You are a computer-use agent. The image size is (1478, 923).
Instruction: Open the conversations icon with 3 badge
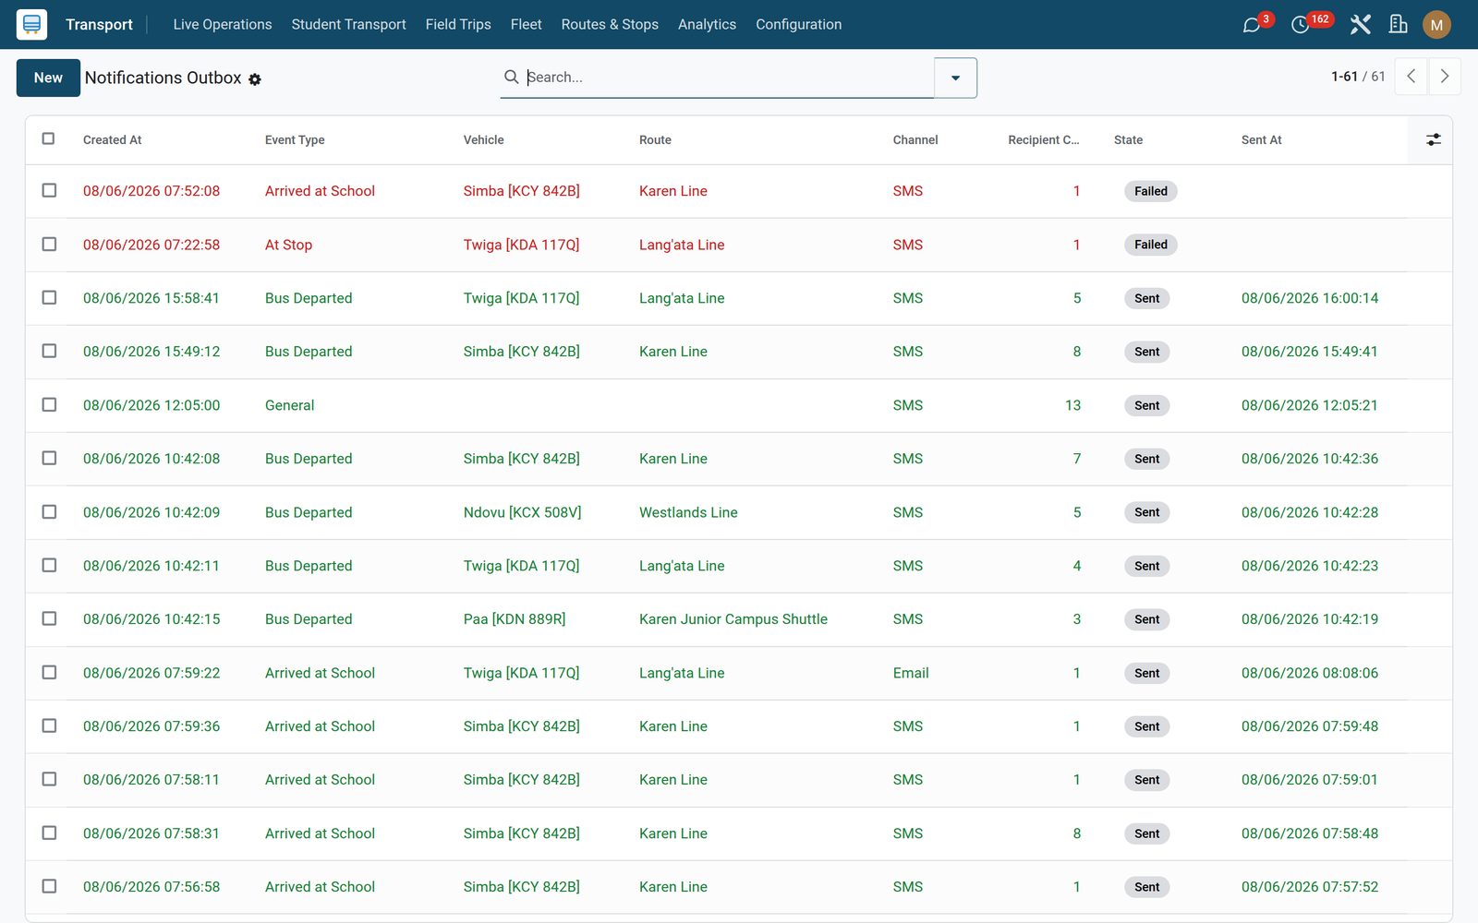[1252, 25]
